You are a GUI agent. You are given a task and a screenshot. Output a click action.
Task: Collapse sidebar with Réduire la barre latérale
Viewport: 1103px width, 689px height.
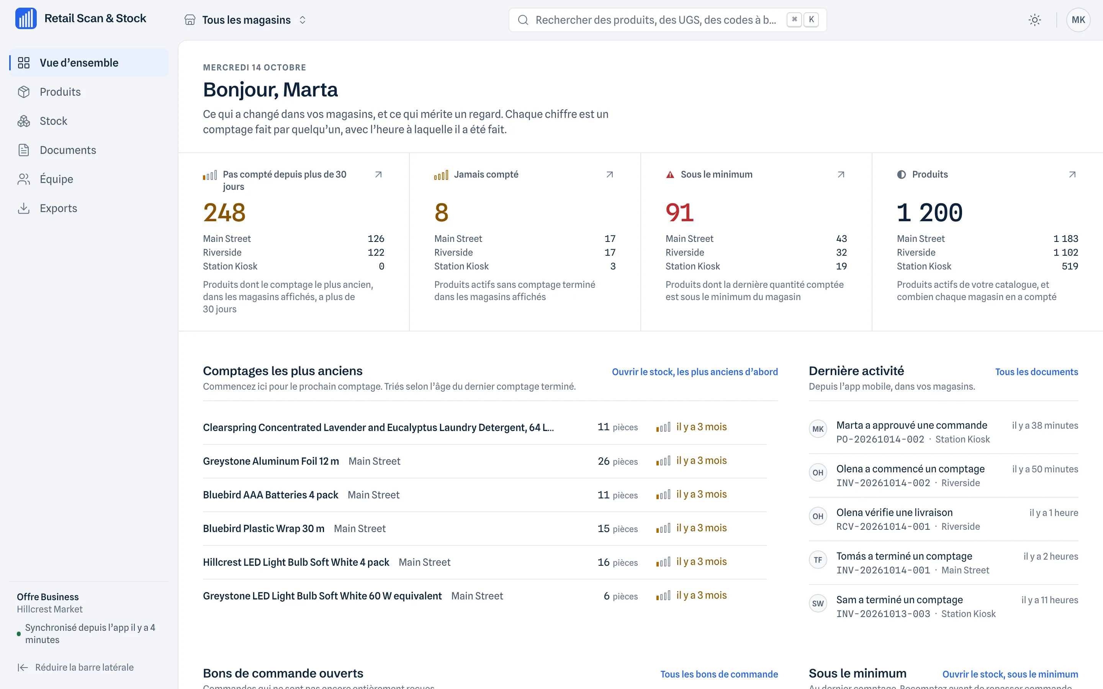tap(76, 668)
